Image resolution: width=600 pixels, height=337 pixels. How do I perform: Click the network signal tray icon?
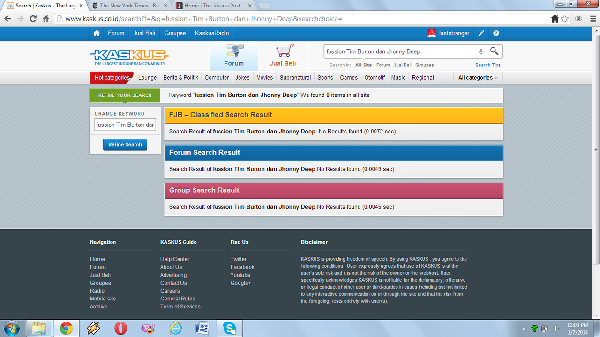[x=534, y=329]
